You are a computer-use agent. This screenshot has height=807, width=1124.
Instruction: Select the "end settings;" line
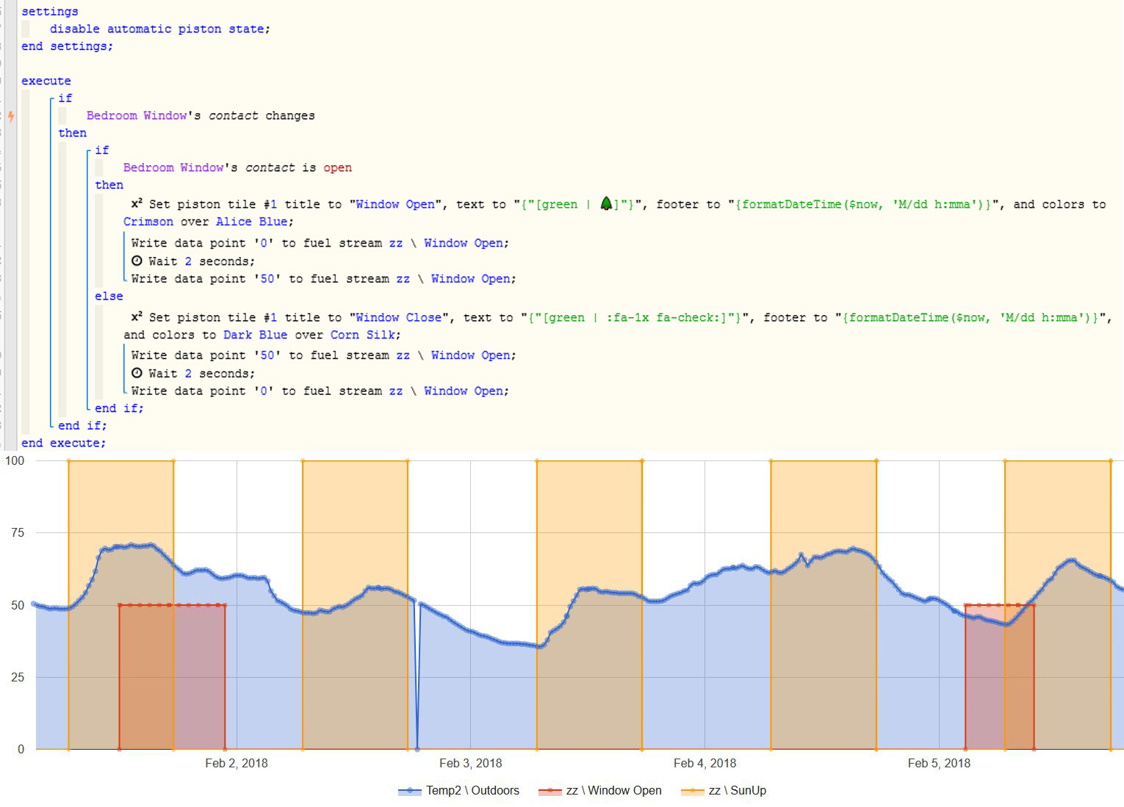click(68, 46)
